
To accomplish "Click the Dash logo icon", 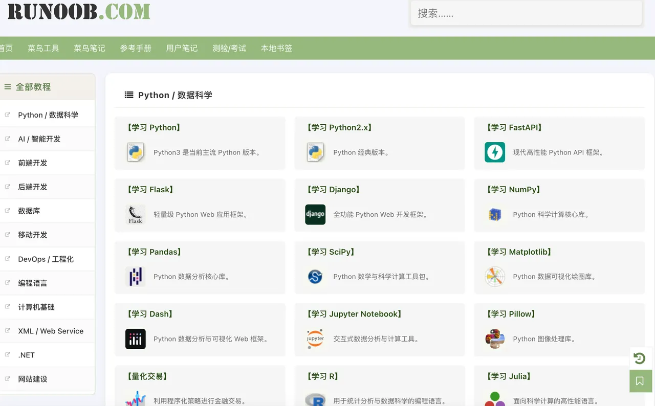I will (136, 339).
